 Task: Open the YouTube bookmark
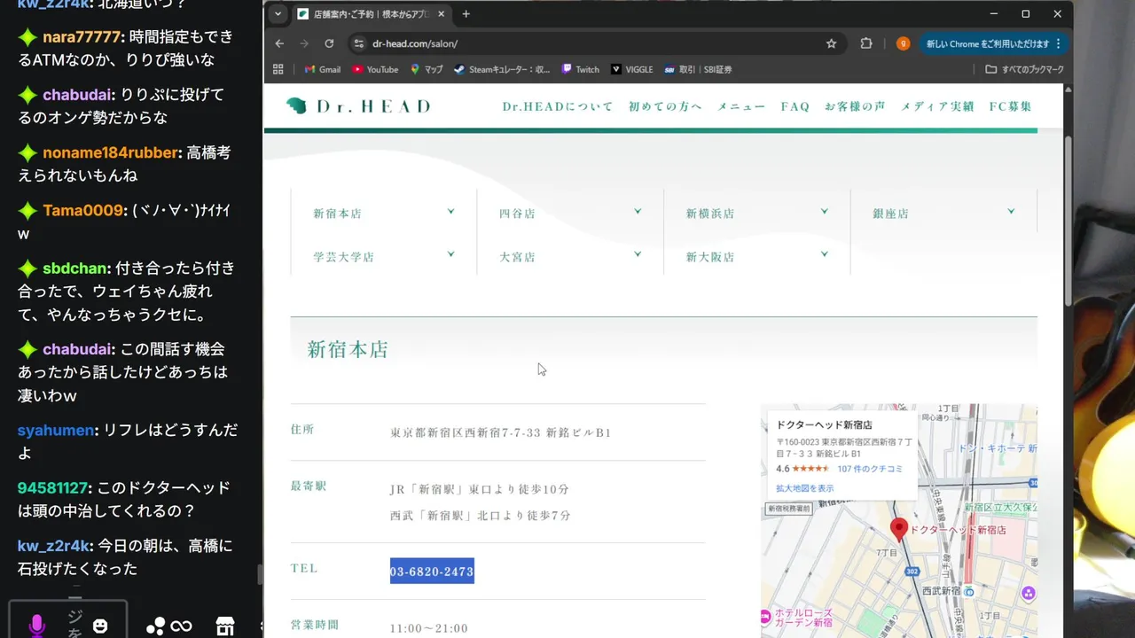pyautogui.click(x=375, y=69)
